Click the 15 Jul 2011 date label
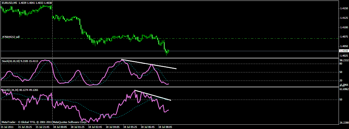 click(7, 127)
